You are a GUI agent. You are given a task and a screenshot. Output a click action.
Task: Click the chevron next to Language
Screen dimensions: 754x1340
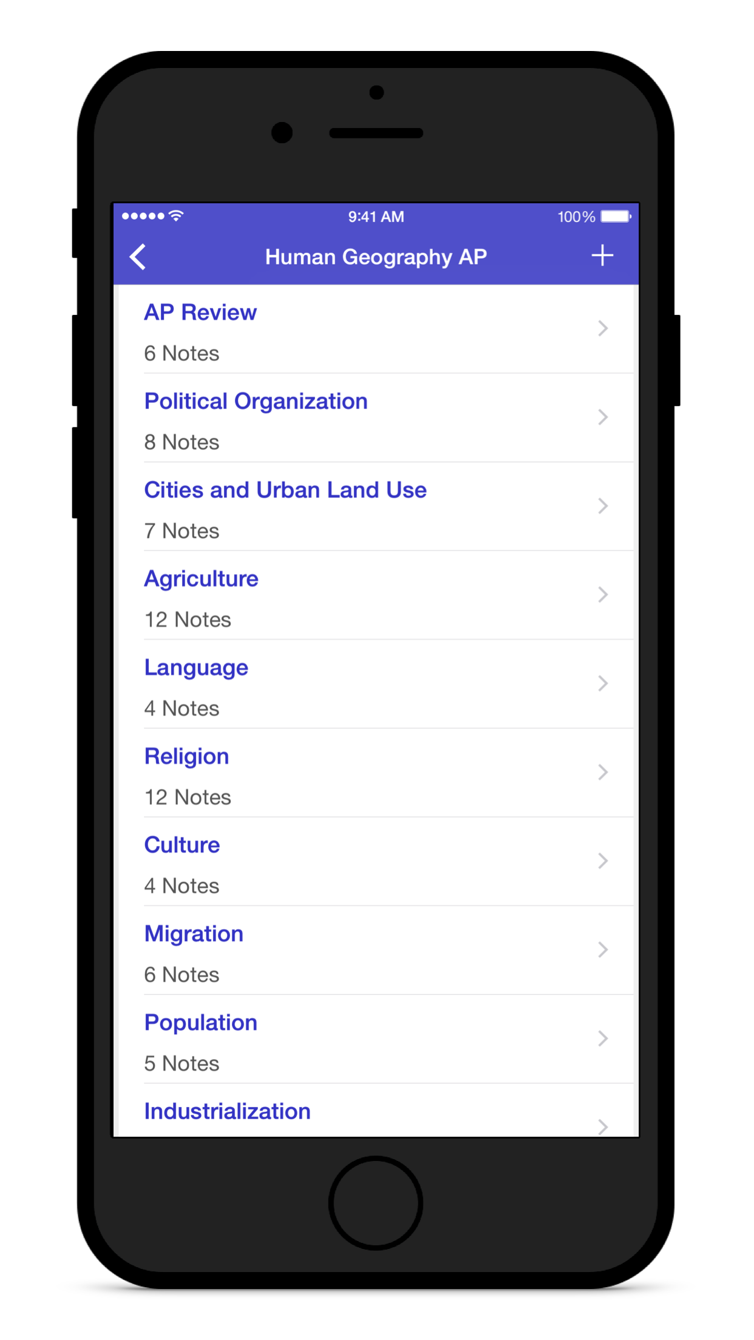pyautogui.click(x=602, y=683)
